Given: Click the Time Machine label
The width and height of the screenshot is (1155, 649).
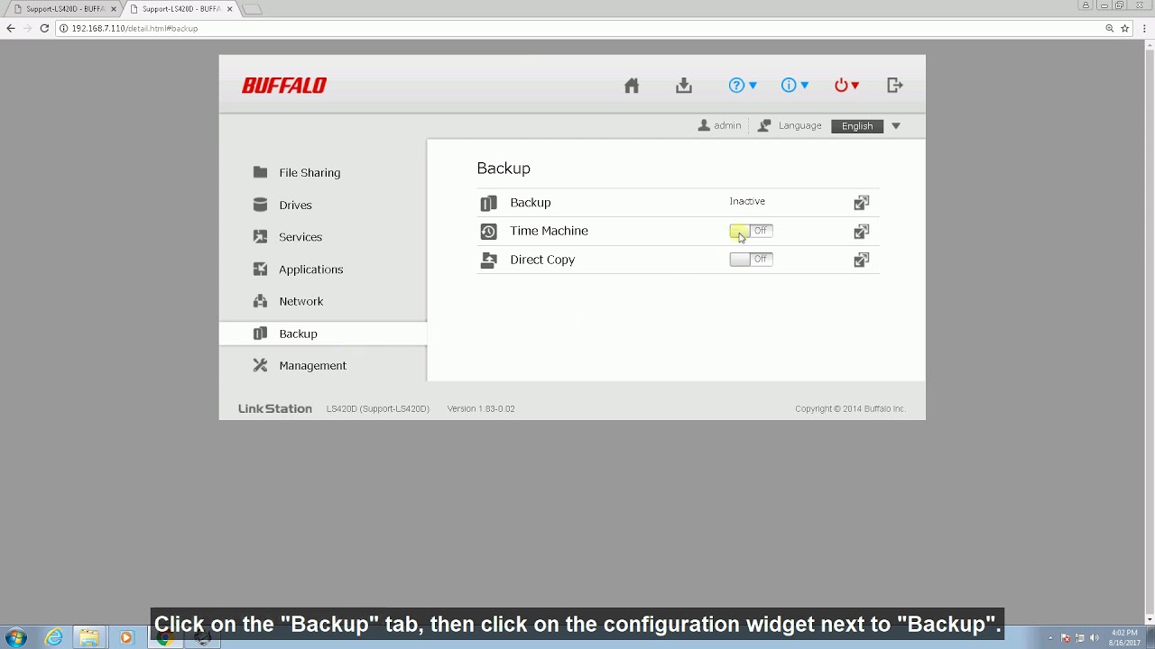Looking at the screenshot, I should click(549, 231).
